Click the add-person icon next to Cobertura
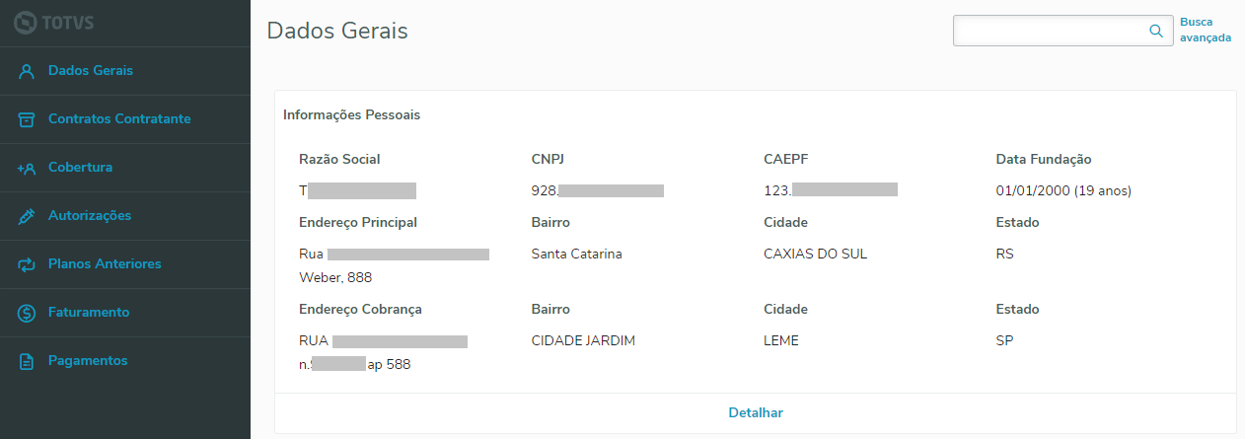 27,168
